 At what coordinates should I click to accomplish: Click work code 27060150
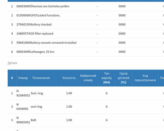click(x=23, y=25)
